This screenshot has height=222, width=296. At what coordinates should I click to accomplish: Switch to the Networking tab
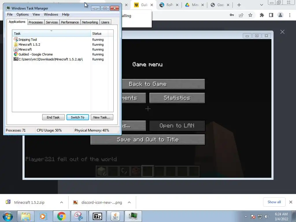coord(90,22)
